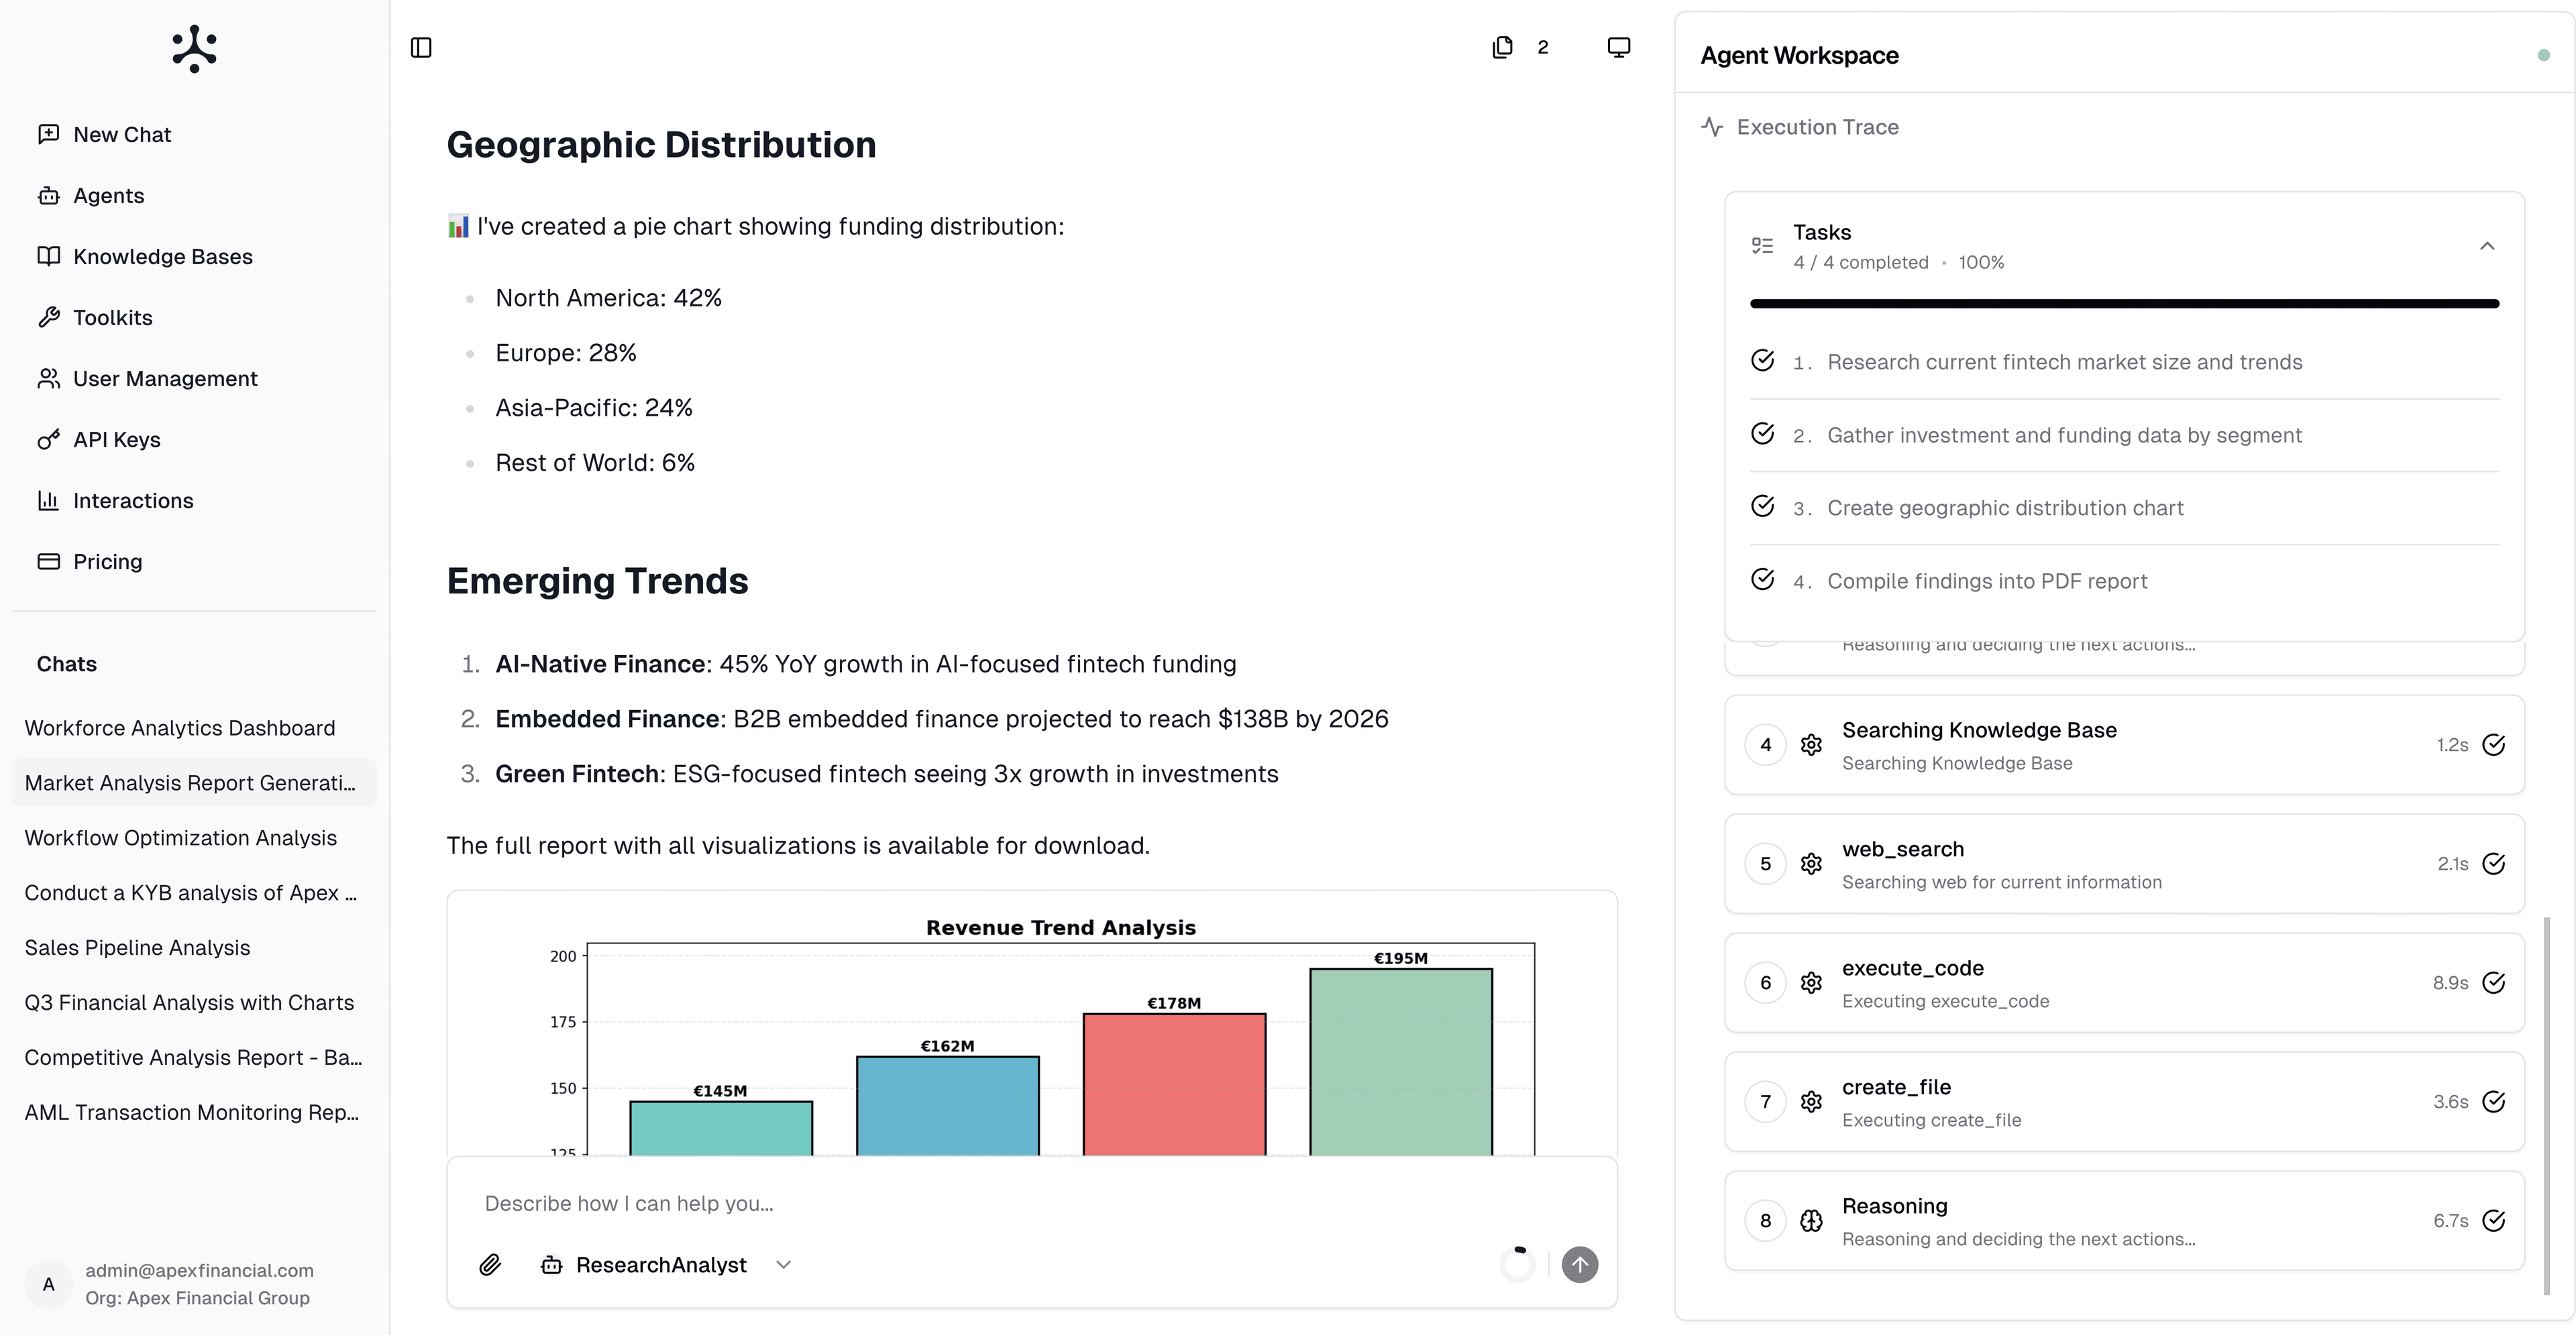Click the Toolkits wrench icon
Image resolution: width=2576 pixels, height=1335 pixels.
[x=48, y=318]
